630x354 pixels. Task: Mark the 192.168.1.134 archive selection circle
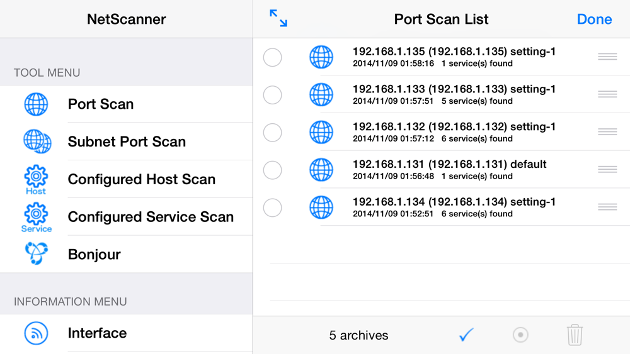[x=272, y=207]
